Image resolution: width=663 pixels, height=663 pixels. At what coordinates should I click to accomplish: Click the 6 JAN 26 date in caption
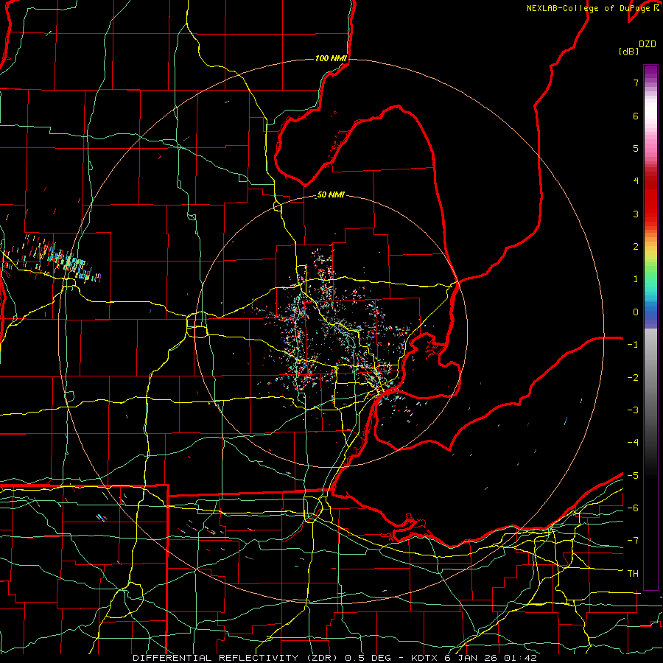(x=471, y=658)
